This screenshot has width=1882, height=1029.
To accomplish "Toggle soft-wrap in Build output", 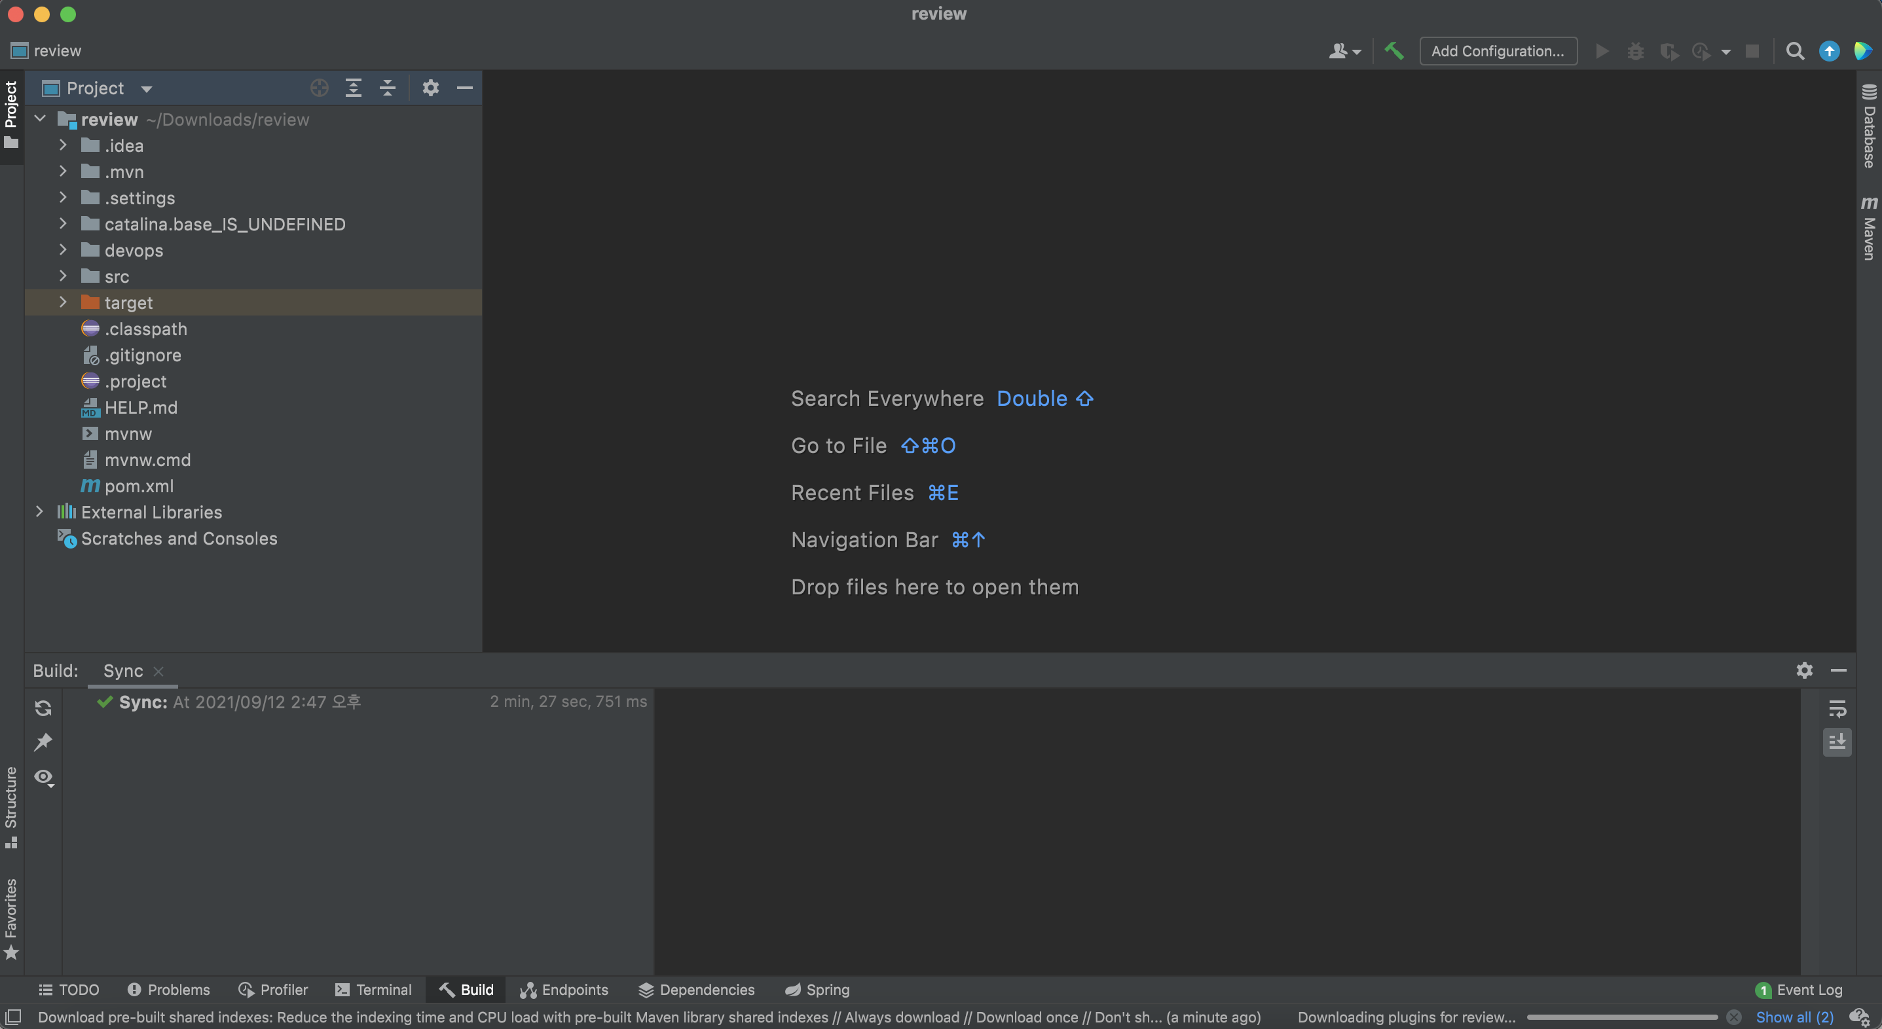I will [1837, 708].
